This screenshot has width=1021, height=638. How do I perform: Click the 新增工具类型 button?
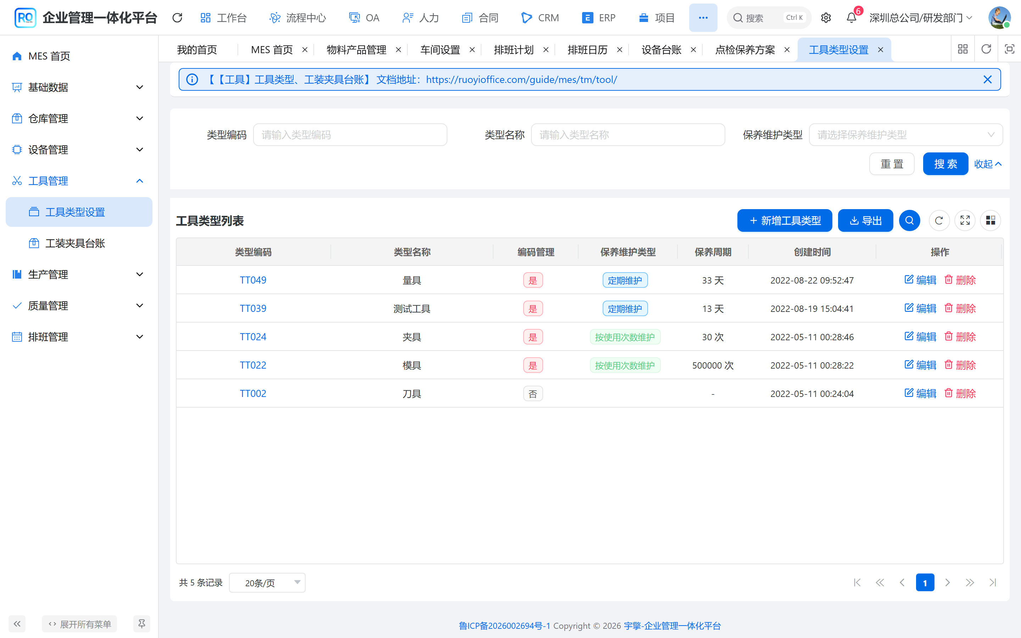(x=785, y=220)
